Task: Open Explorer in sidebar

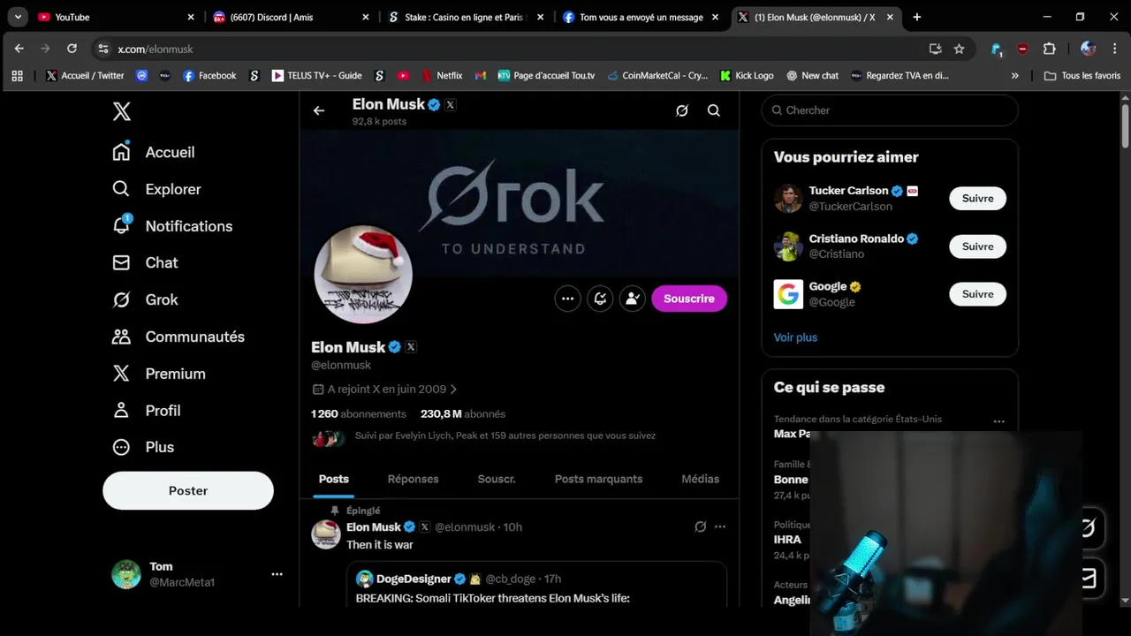Action: (x=156, y=189)
